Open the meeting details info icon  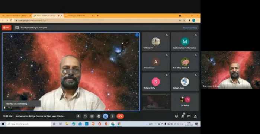pos(176,116)
